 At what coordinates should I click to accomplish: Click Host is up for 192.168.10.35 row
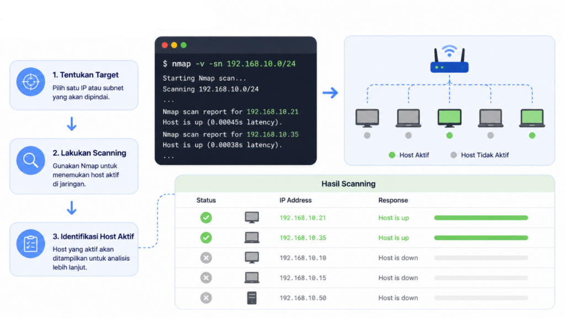point(393,238)
